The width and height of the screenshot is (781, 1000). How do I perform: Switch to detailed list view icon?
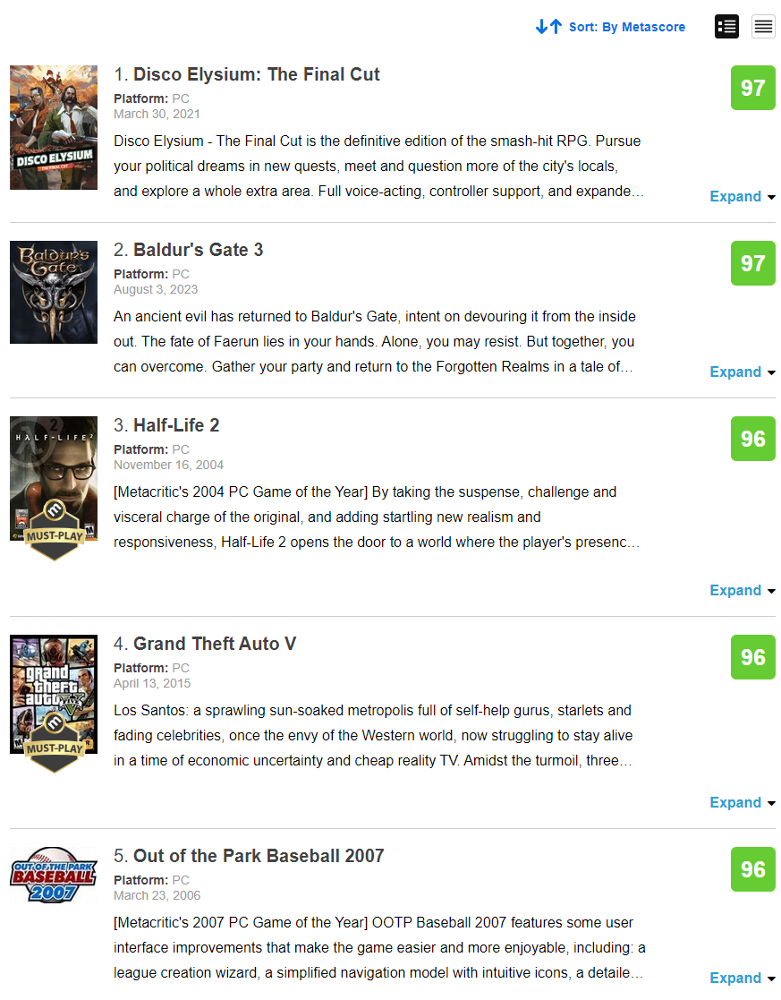(x=726, y=27)
